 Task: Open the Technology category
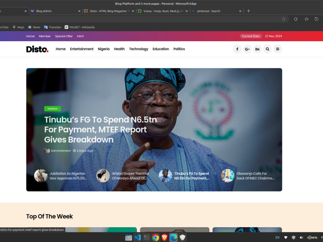[139, 49]
